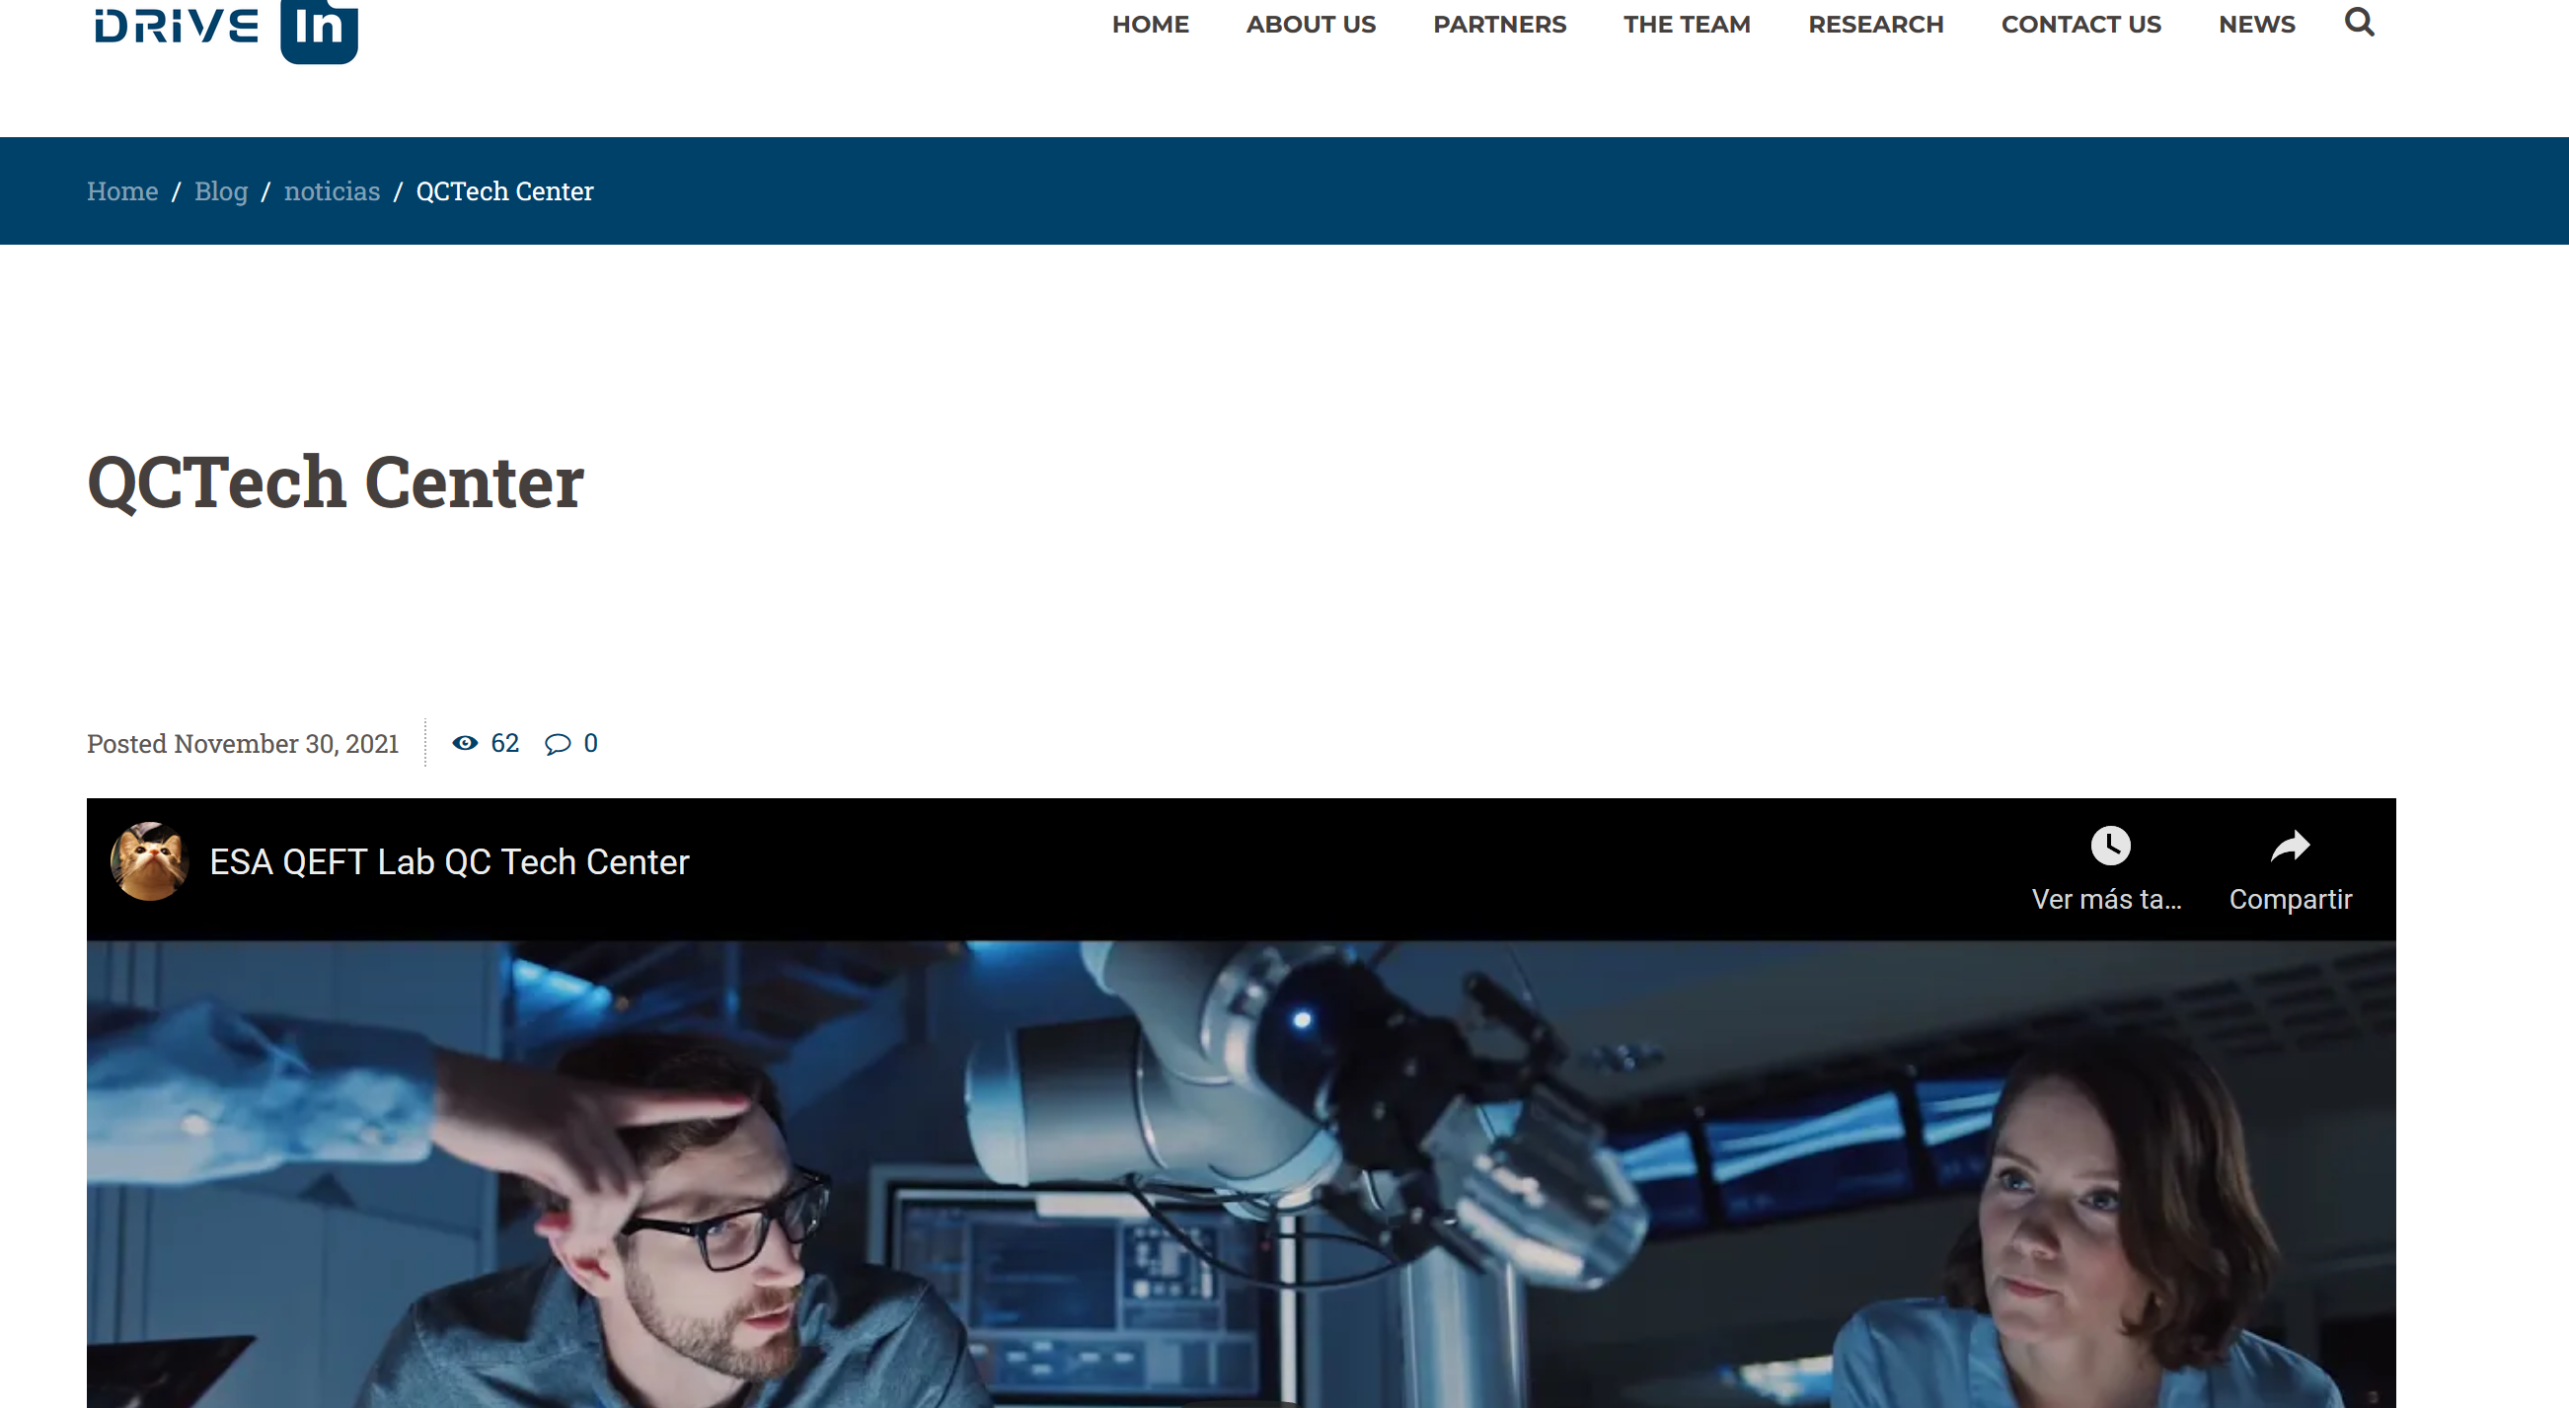Click the search magnifier icon in header

click(2359, 22)
